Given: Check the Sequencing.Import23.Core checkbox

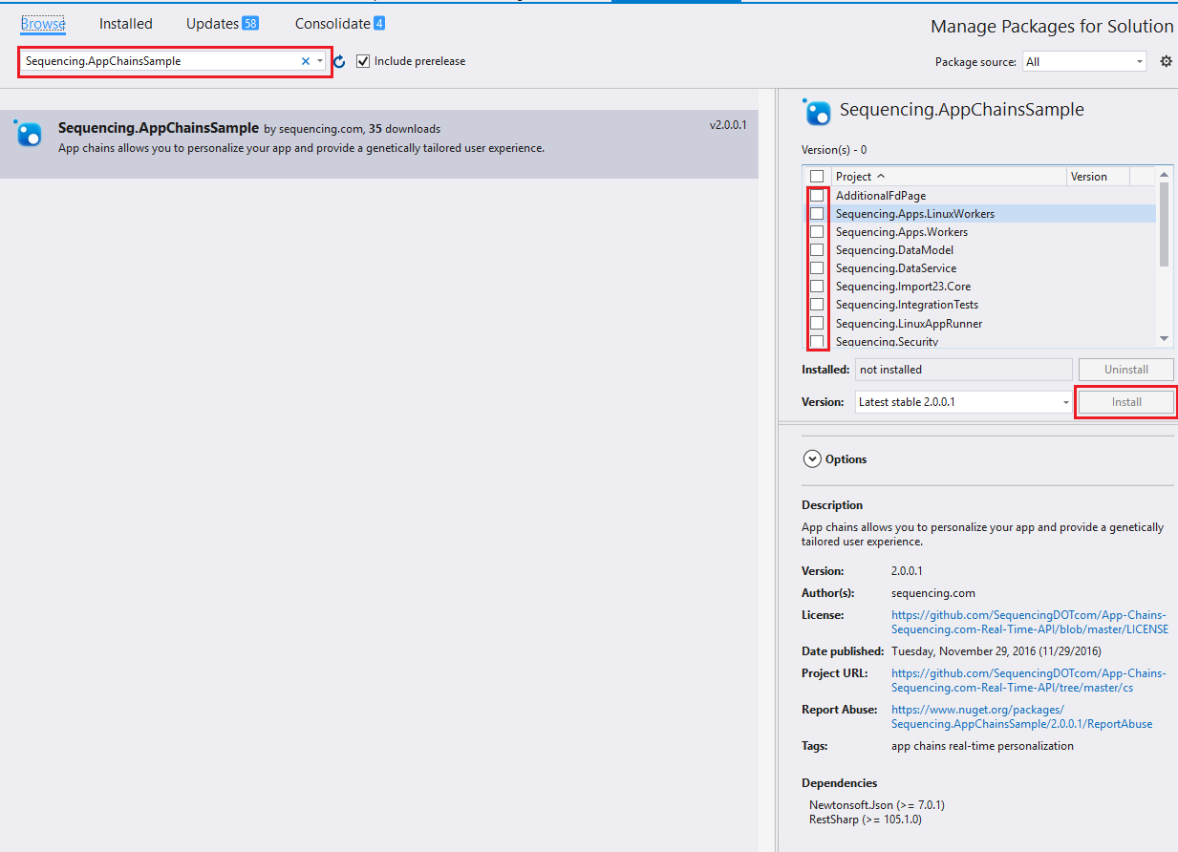Looking at the screenshot, I should pos(817,287).
